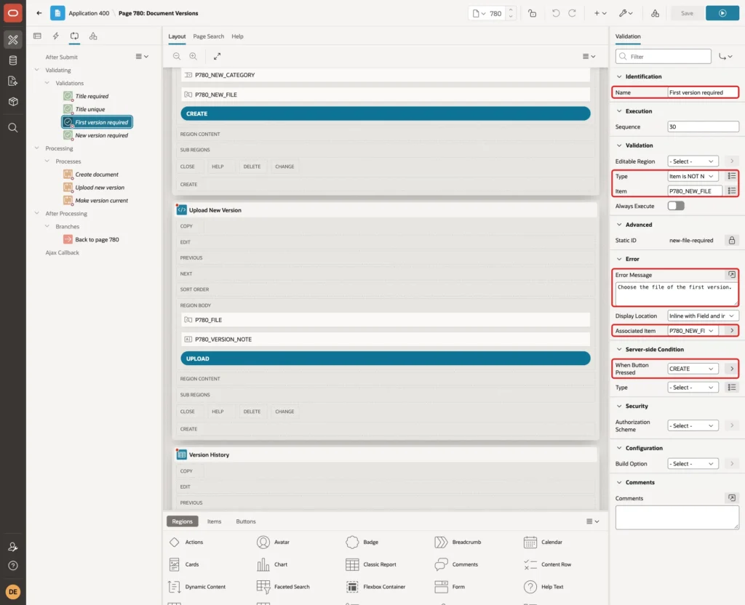Open the item picker list icon next to Item
This screenshot has height=605, width=745.
(x=732, y=191)
